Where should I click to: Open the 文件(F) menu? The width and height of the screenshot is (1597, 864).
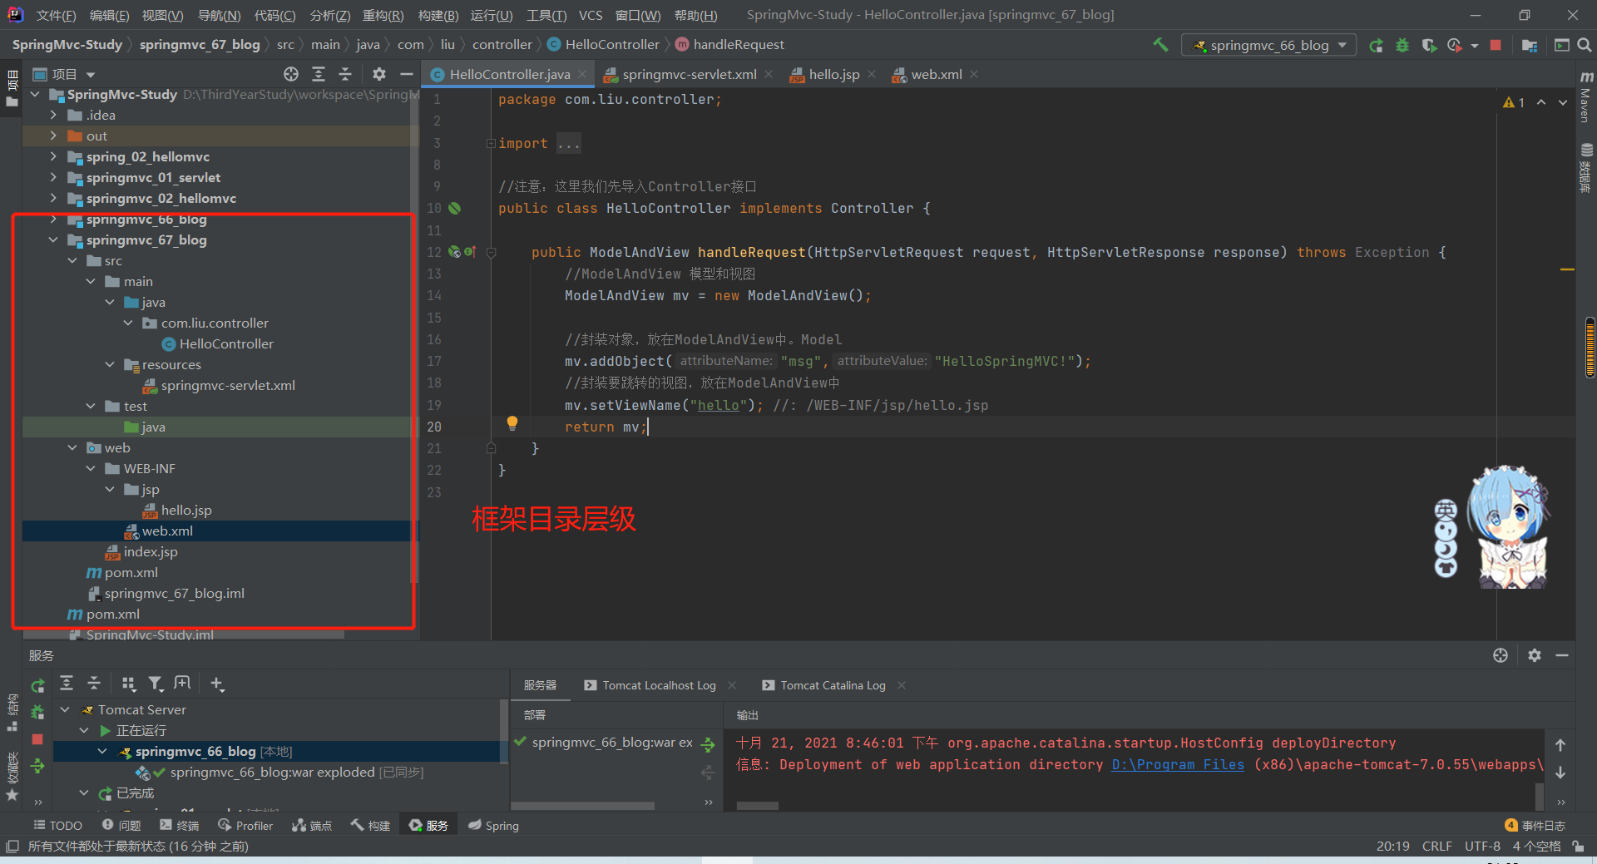(56, 15)
